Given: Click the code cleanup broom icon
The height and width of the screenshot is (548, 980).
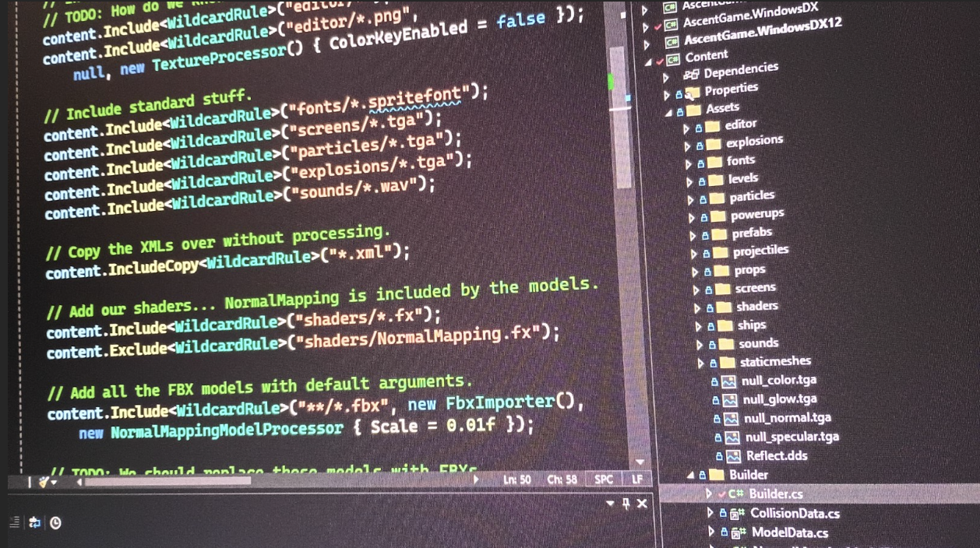Looking at the screenshot, I should [44, 482].
